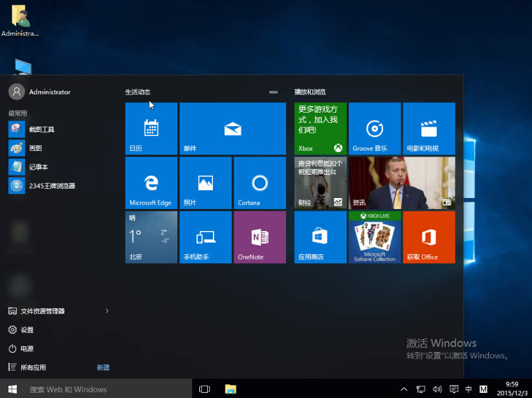The height and width of the screenshot is (398, 532).
Task: Click the 搜索 Web 和 Windows search box
Action: [x=97, y=389]
